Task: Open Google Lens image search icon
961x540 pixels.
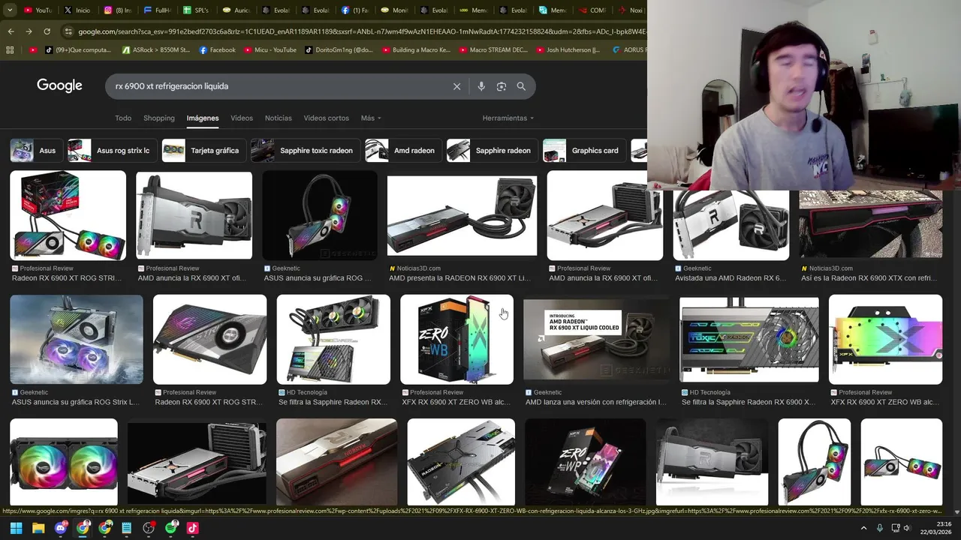Action: [502, 86]
